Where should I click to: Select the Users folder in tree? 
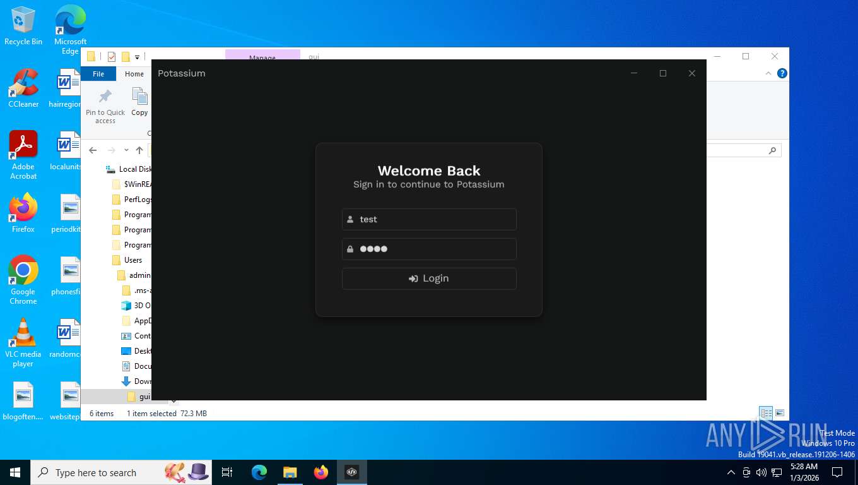[x=127, y=260]
